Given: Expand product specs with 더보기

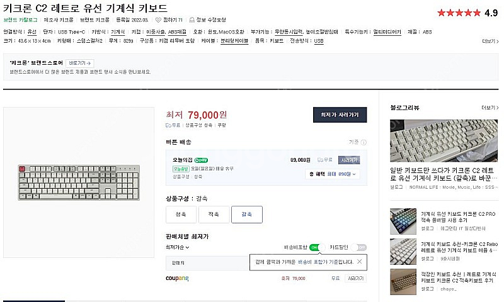Looking at the screenshot, I should click(x=490, y=42).
